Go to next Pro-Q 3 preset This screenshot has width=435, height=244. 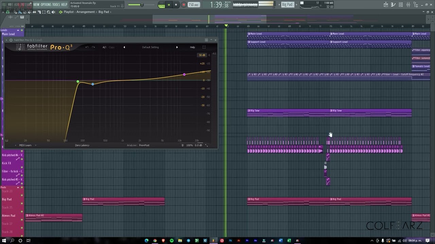pos(177,47)
